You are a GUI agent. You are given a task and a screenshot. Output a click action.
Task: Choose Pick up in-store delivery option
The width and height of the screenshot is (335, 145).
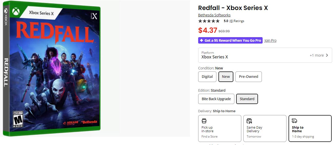219,128
